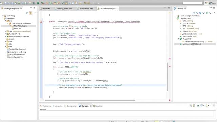Click the Debug bug icon in the toolbar

pos(34,3)
